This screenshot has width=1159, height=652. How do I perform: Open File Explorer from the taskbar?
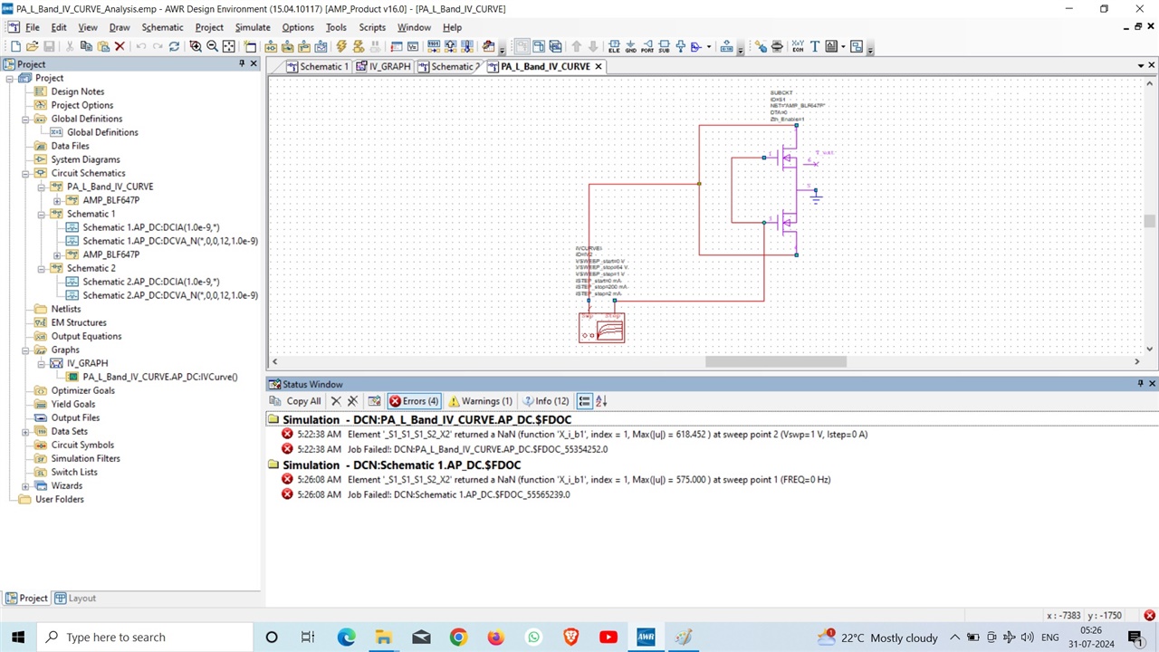(x=384, y=638)
